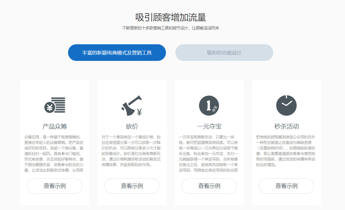Click the 秒杀活动 description paragraph
The image size is (345, 210).
pyautogui.click(x=286, y=151)
